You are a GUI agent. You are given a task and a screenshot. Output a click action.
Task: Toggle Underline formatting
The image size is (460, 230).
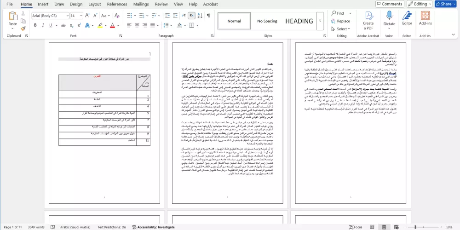point(51,25)
